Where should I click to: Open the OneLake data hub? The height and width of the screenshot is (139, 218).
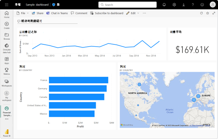7,49
